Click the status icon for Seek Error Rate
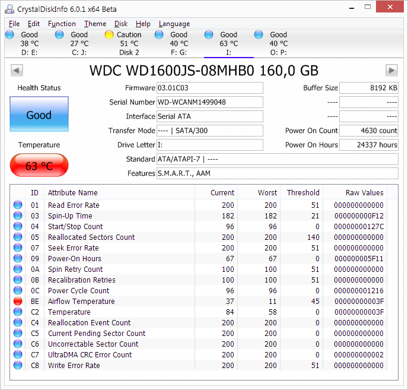Viewport: 408px width, 390px height. [18, 248]
